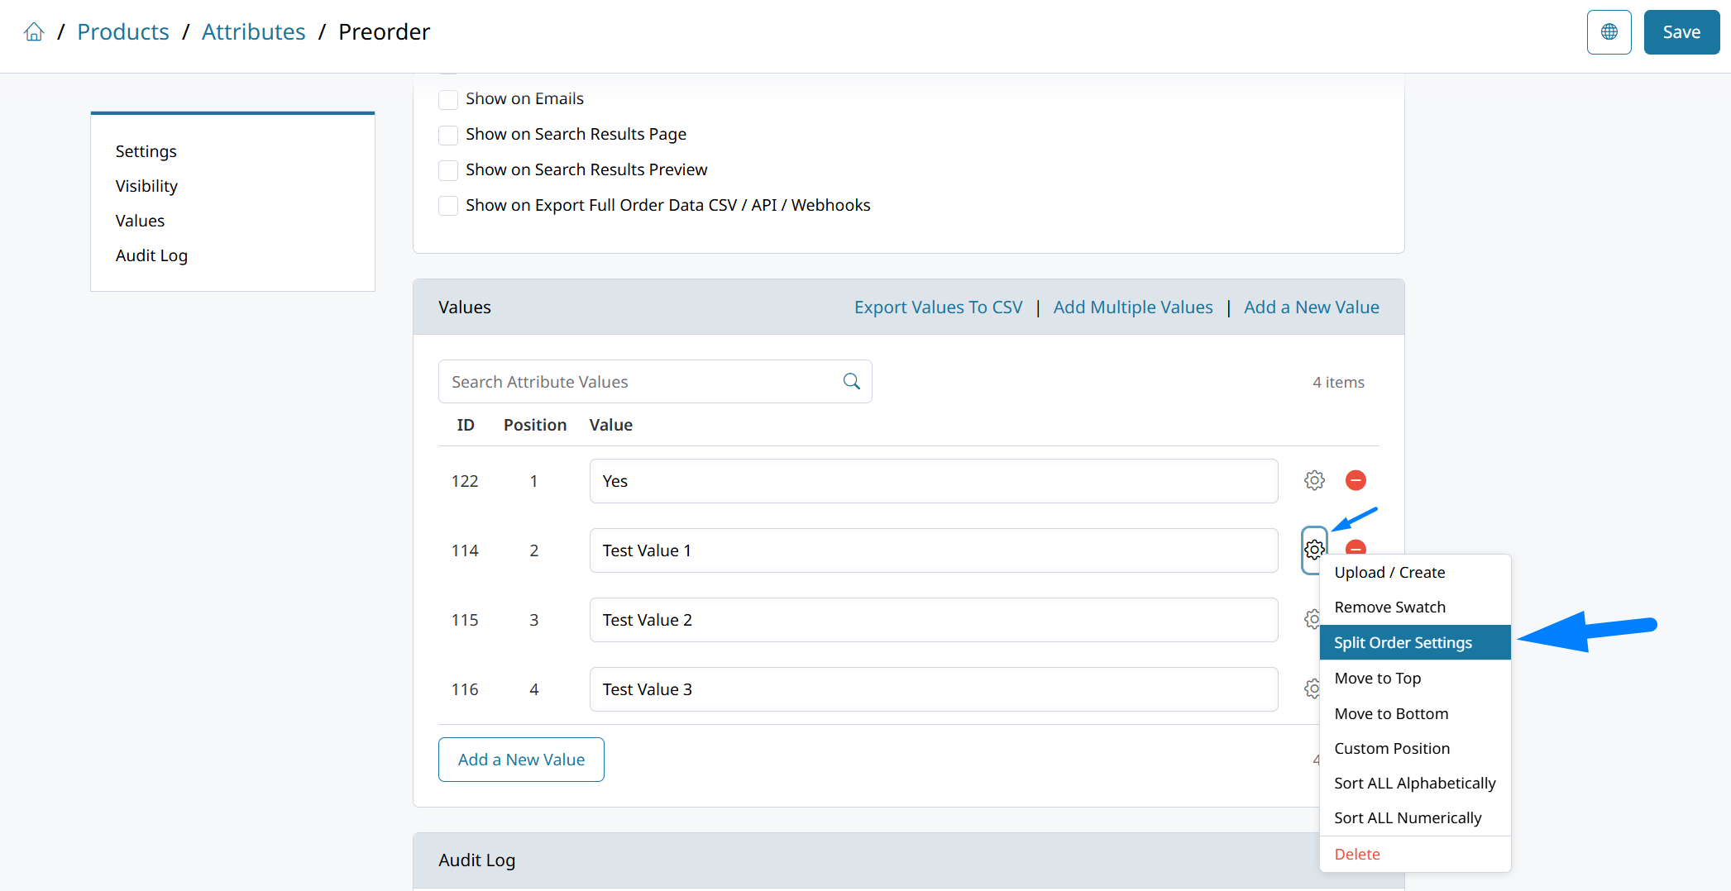Open Export Values To CSV link
1731x891 pixels.
coord(938,307)
